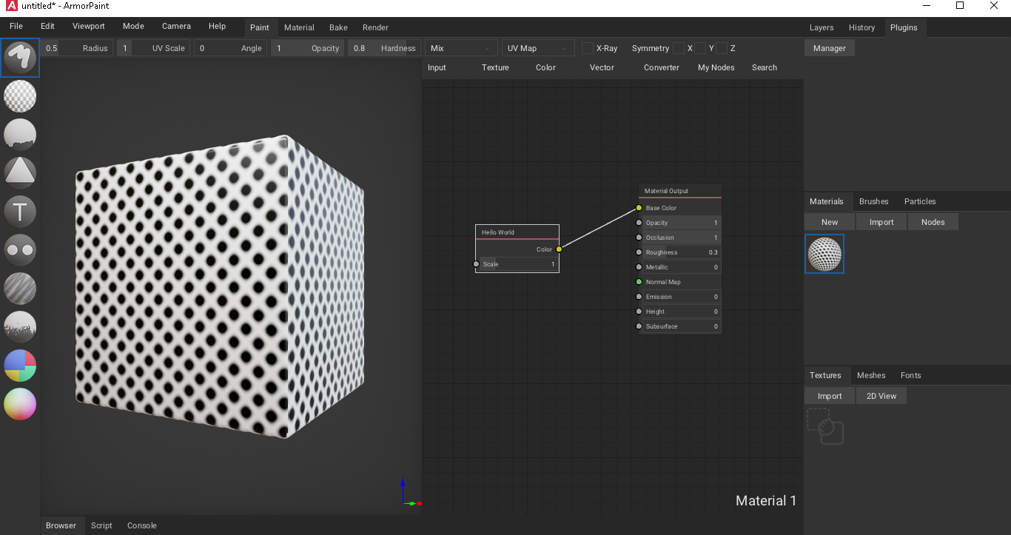This screenshot has width=1011, height=535.
Task: Pick the Clone tool
Action: point(20,250)
